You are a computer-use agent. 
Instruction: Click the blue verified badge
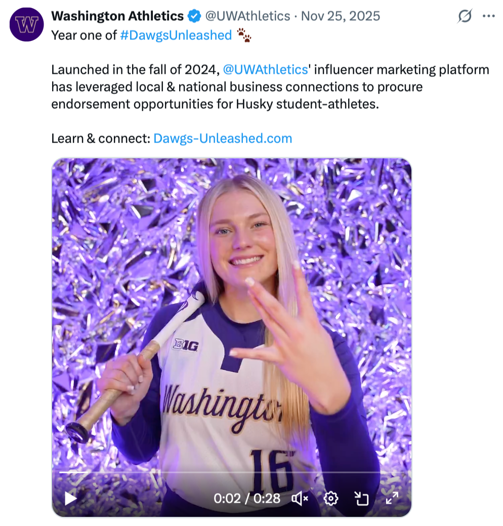coord(194,17)
